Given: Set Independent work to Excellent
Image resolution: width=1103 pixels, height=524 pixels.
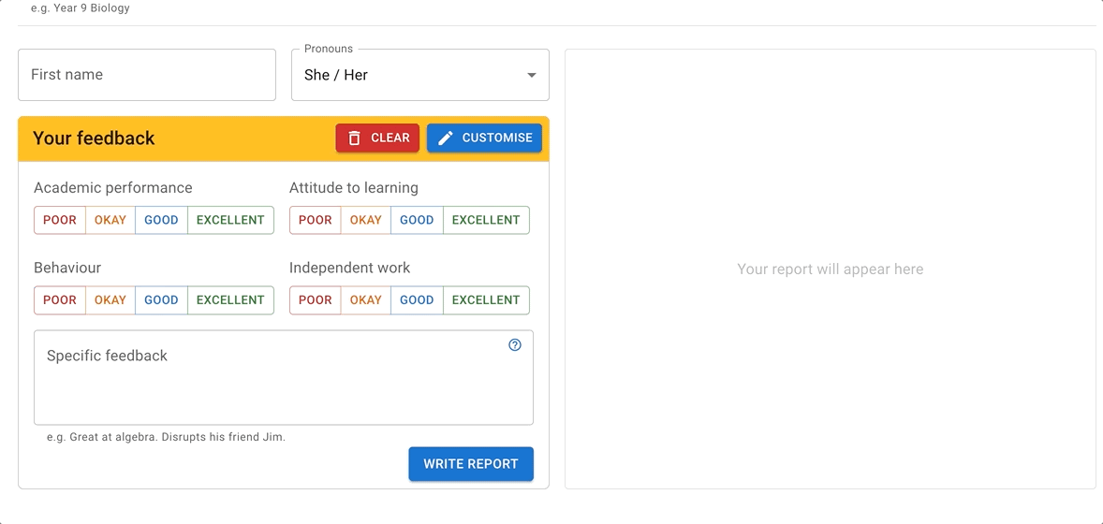Looking at the screenshot, I should click(x=486, y=300).
